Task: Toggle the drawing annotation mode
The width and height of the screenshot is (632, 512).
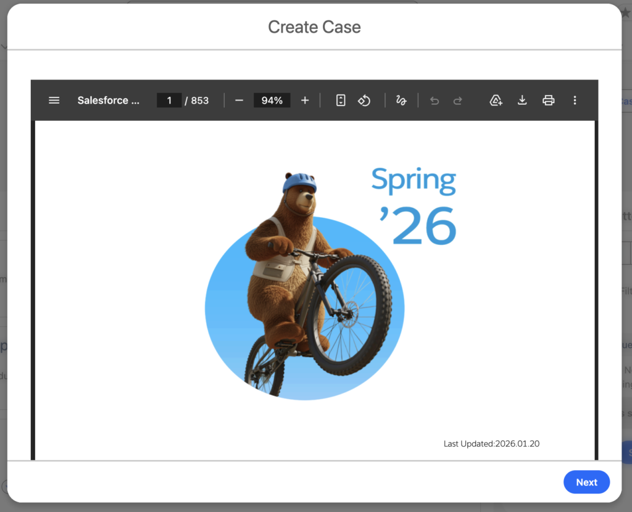Action: click(x=401, y=100)
